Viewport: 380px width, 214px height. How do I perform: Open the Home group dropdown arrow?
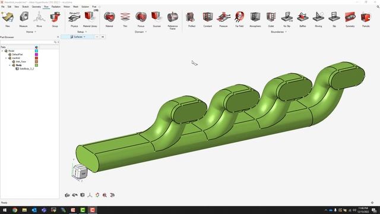pos(36,32)
